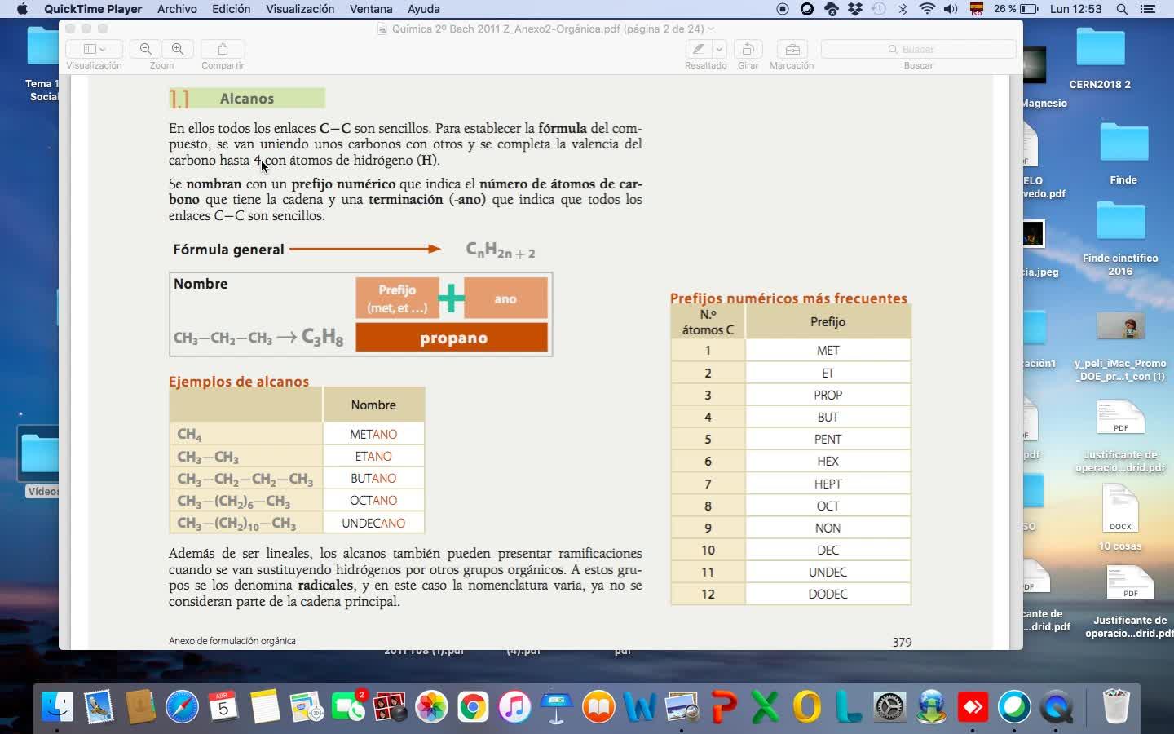Image resolution: width=1174 pixels, height=734 pixels.
Task: Click the zoom out magnifier button
Action: 146,49
